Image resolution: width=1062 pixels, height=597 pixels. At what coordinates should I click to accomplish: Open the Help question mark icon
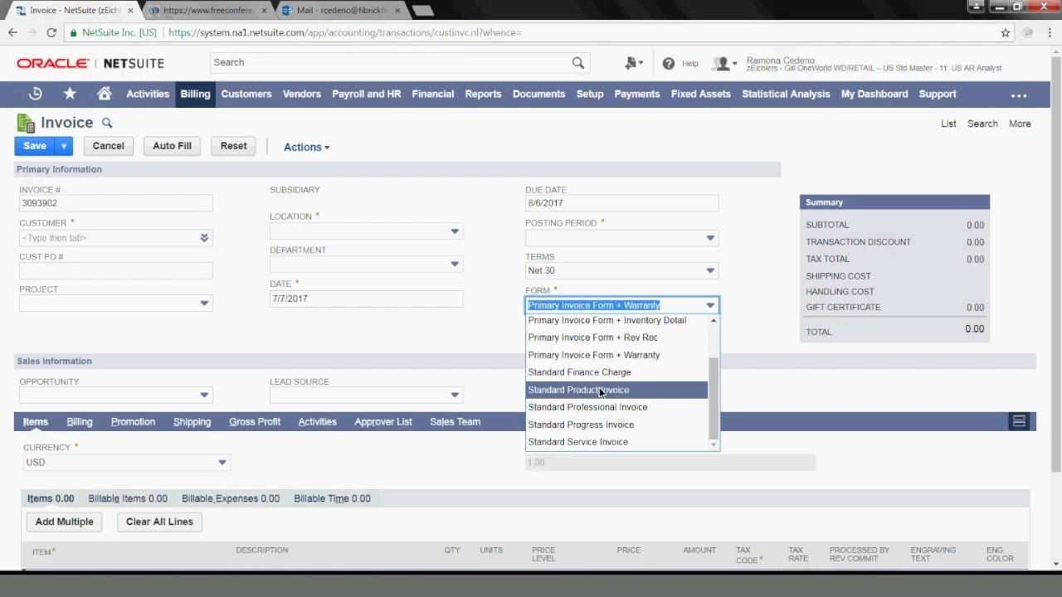point(669,63)
